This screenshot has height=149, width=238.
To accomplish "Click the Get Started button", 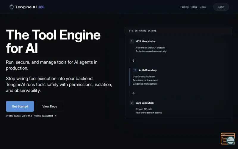I will [20, 106].
